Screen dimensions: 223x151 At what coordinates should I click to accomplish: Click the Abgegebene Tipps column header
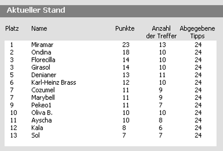coord(198,32)
